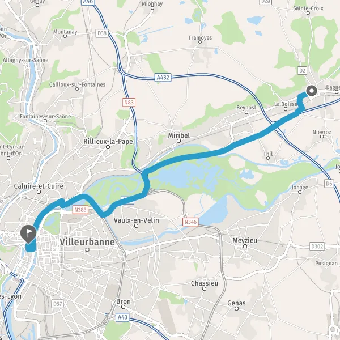The image size is (340, 340).
Task: Click the Villeurbanne city label
Action: (87, 242)
